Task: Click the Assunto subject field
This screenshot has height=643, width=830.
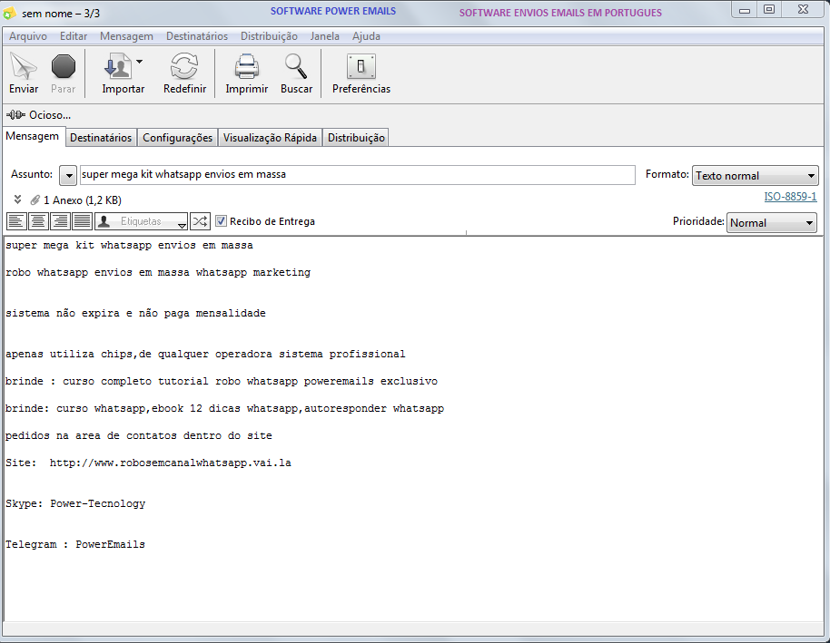Action: click(357, 175)
